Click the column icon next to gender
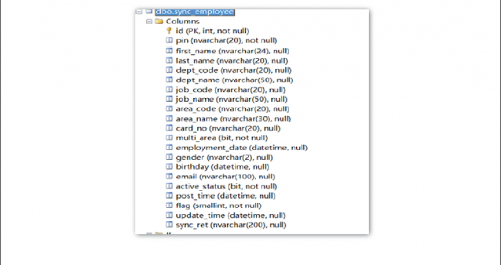This screenshot has width=501, height=265. [x=169, y=157]
